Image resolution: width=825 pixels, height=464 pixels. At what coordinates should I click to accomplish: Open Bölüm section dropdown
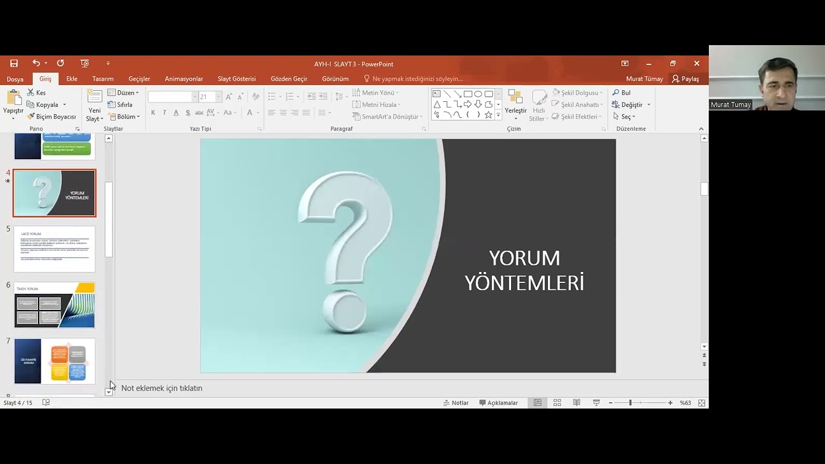click(x=124, y=117)
